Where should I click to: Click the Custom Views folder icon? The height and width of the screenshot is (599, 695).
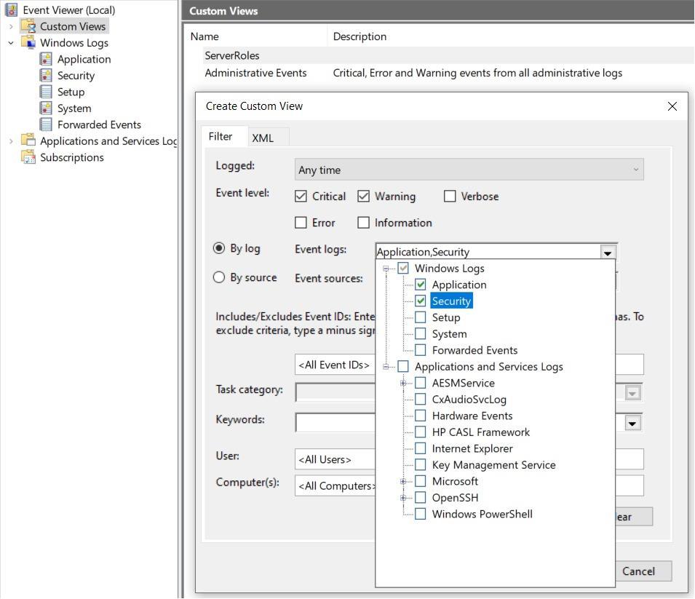28,26
